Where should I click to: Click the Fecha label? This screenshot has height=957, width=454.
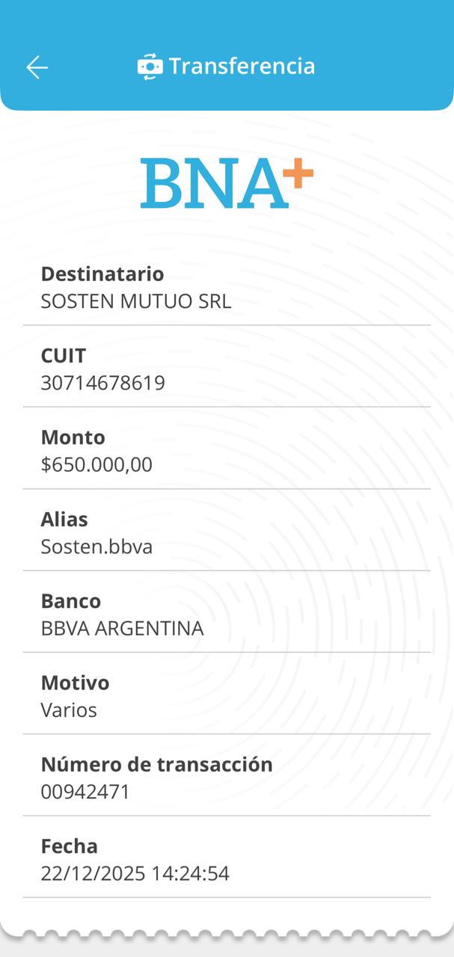click(69, 846)
